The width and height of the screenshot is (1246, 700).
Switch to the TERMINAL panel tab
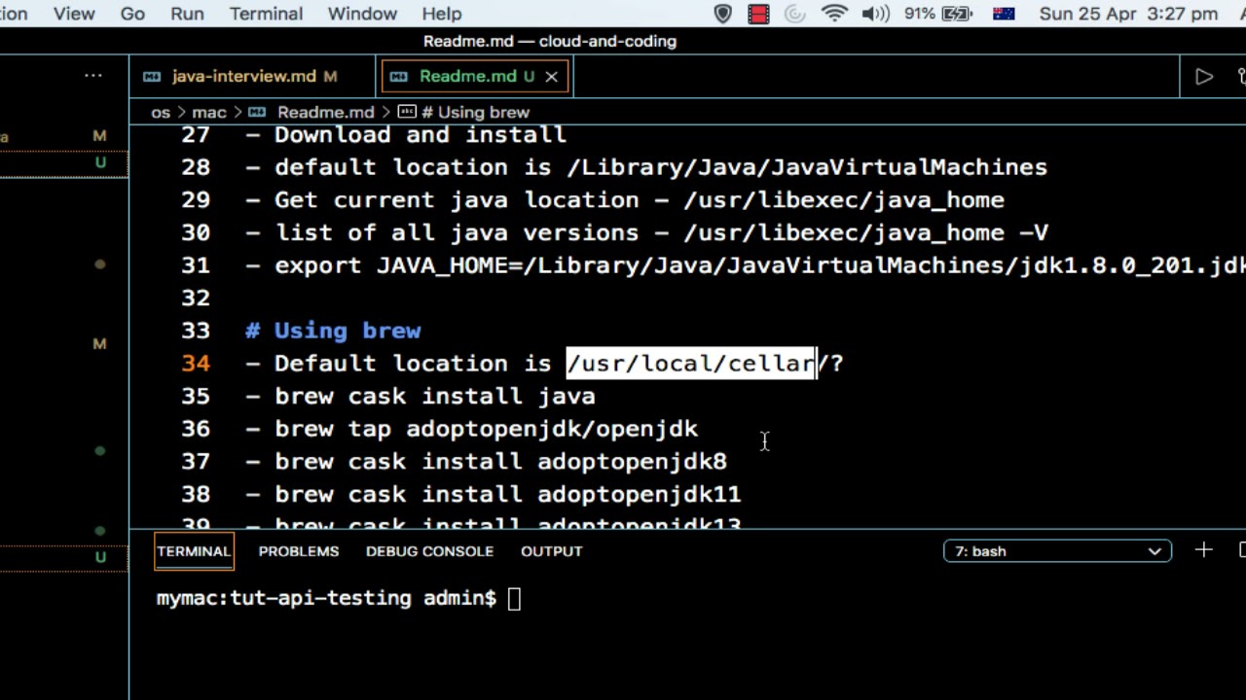(194, 551)
